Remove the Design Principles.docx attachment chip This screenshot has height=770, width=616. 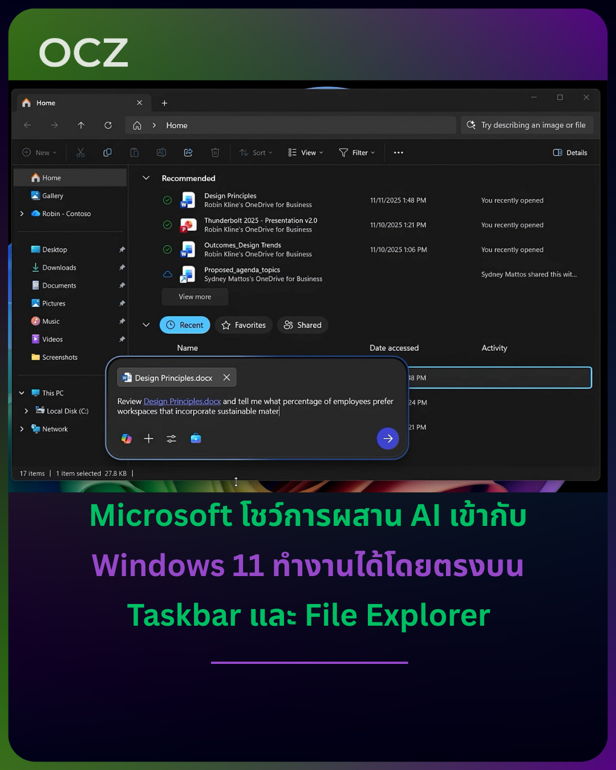(x=226, y=378)
